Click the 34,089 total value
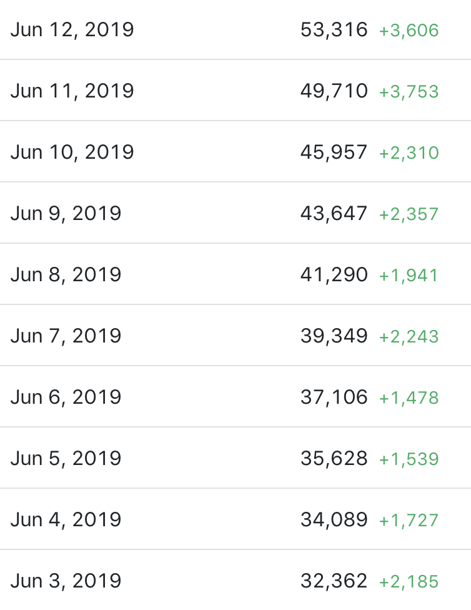This screenshot has width=471, height=610. pos(334,520)
